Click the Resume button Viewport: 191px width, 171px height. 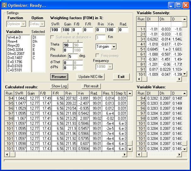(59, 77)
